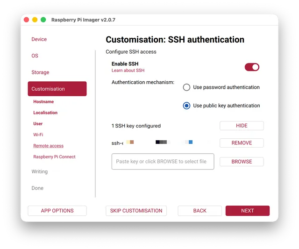
Task: Maximize the window with green button
Action: [x=43, y=20]
